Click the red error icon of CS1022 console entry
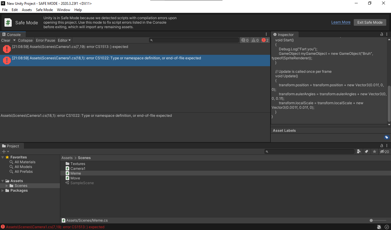 (7, 60)
